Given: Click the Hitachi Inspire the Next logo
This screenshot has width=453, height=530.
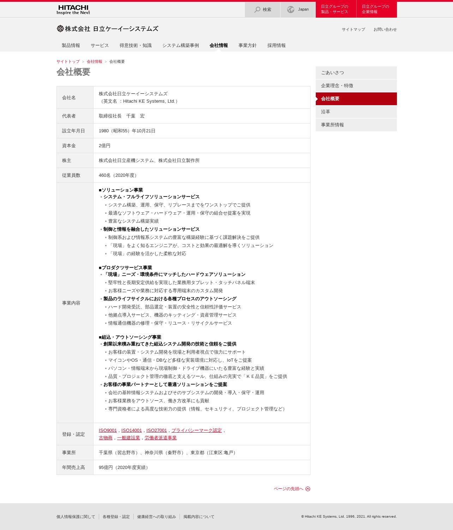Looking at the screenshot, I should pyautogui.click(x=73, y=10).
